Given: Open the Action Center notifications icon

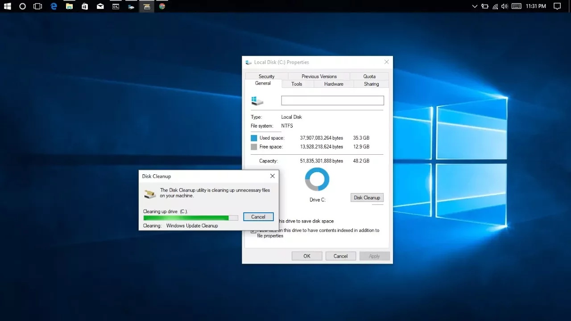Looking at the screenshot, I should (x=557, y=6).
